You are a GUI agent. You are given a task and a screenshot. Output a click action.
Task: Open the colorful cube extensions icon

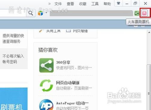click(x=40, y=13)
